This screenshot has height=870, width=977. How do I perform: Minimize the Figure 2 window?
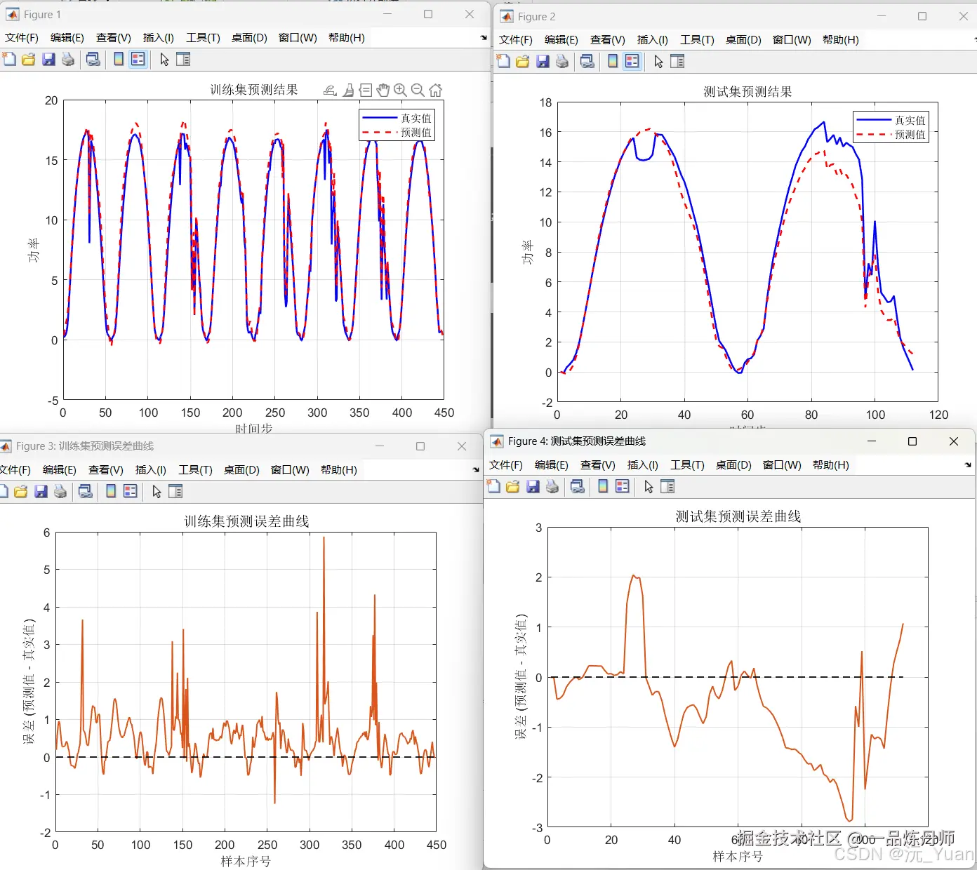click(882, 16)
